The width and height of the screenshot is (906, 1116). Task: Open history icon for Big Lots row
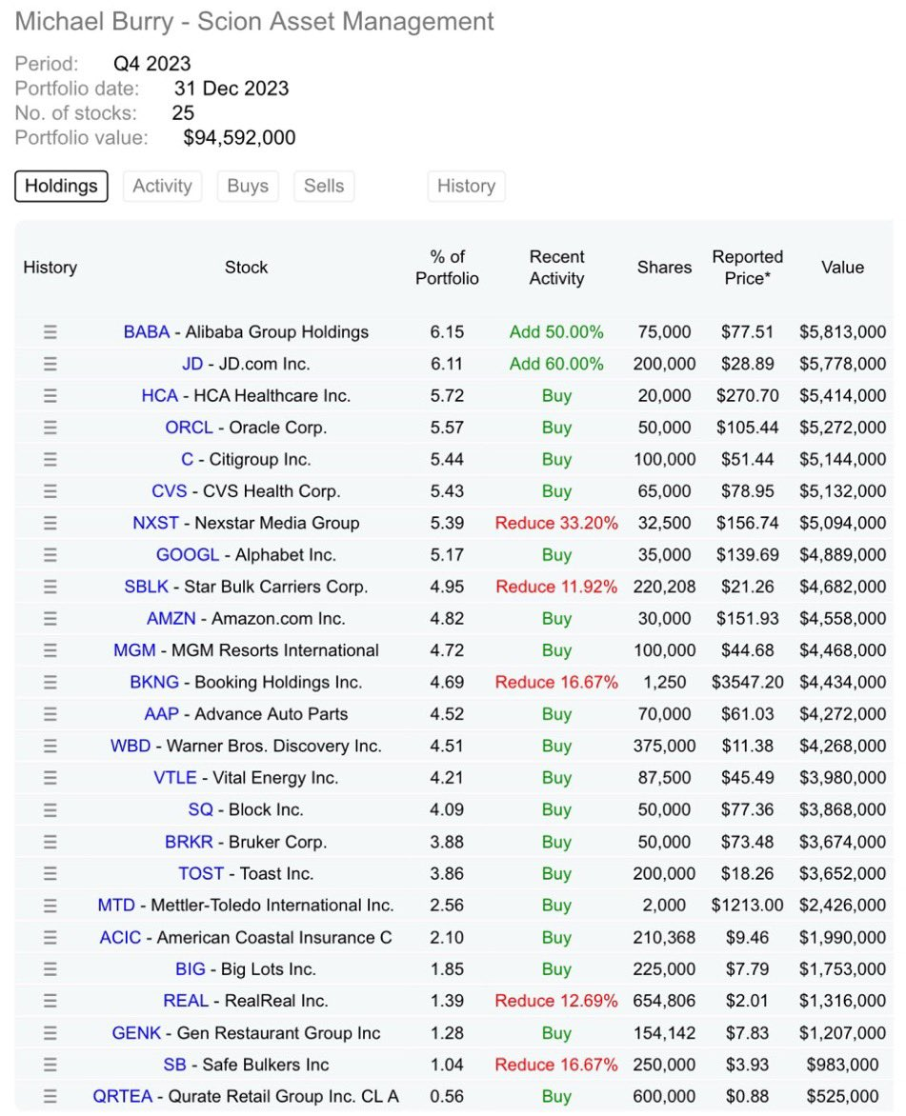[50, 969]
